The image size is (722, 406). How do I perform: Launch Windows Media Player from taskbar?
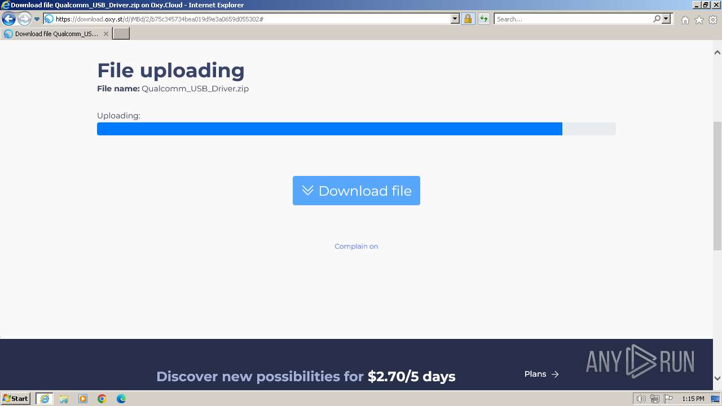point(83,399)
